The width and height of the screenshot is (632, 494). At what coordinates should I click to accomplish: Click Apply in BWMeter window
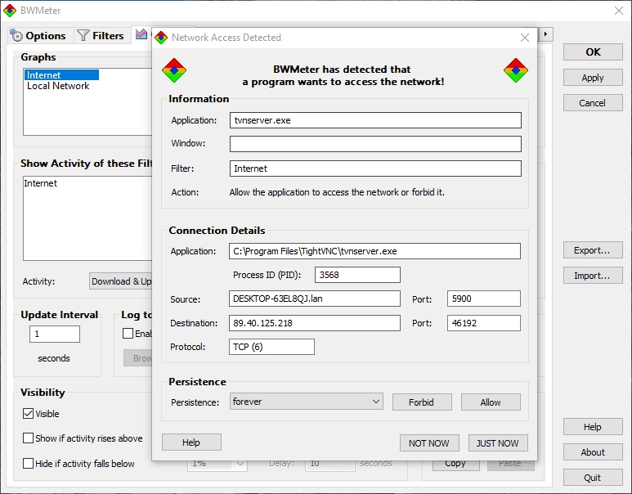point(593,78)
